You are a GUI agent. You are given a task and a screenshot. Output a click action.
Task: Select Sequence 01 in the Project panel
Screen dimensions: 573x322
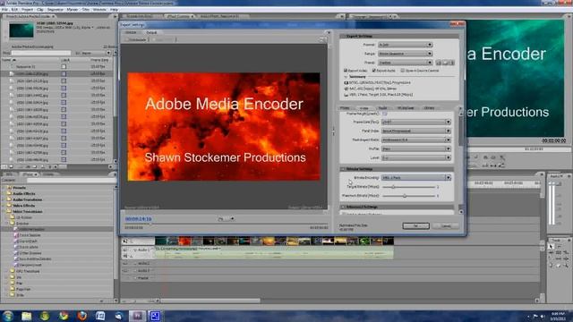(x=26, y=67)
